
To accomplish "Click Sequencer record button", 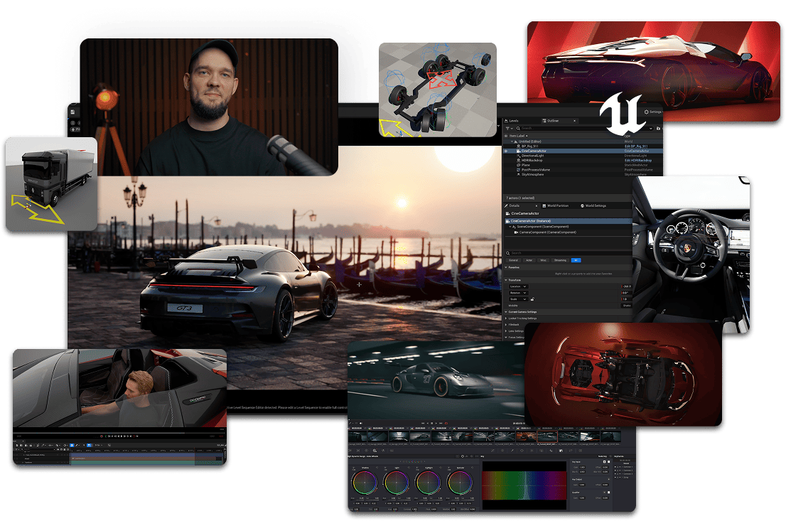I will 101,436.
